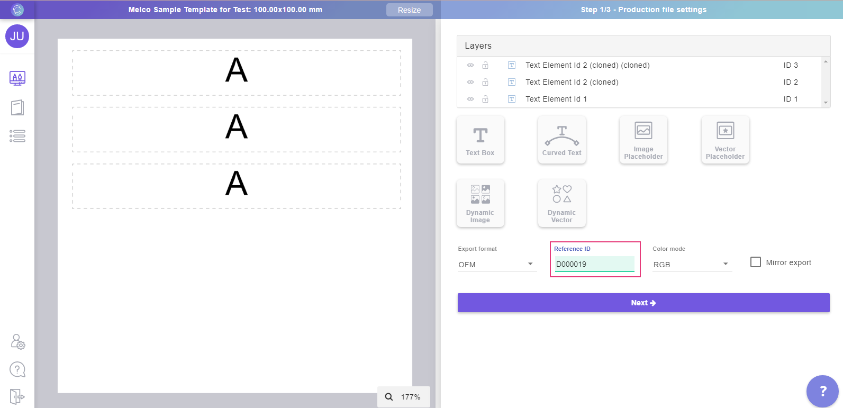Insert an Image Placeholder
843x408 pixels.
[x=643, y=140]
